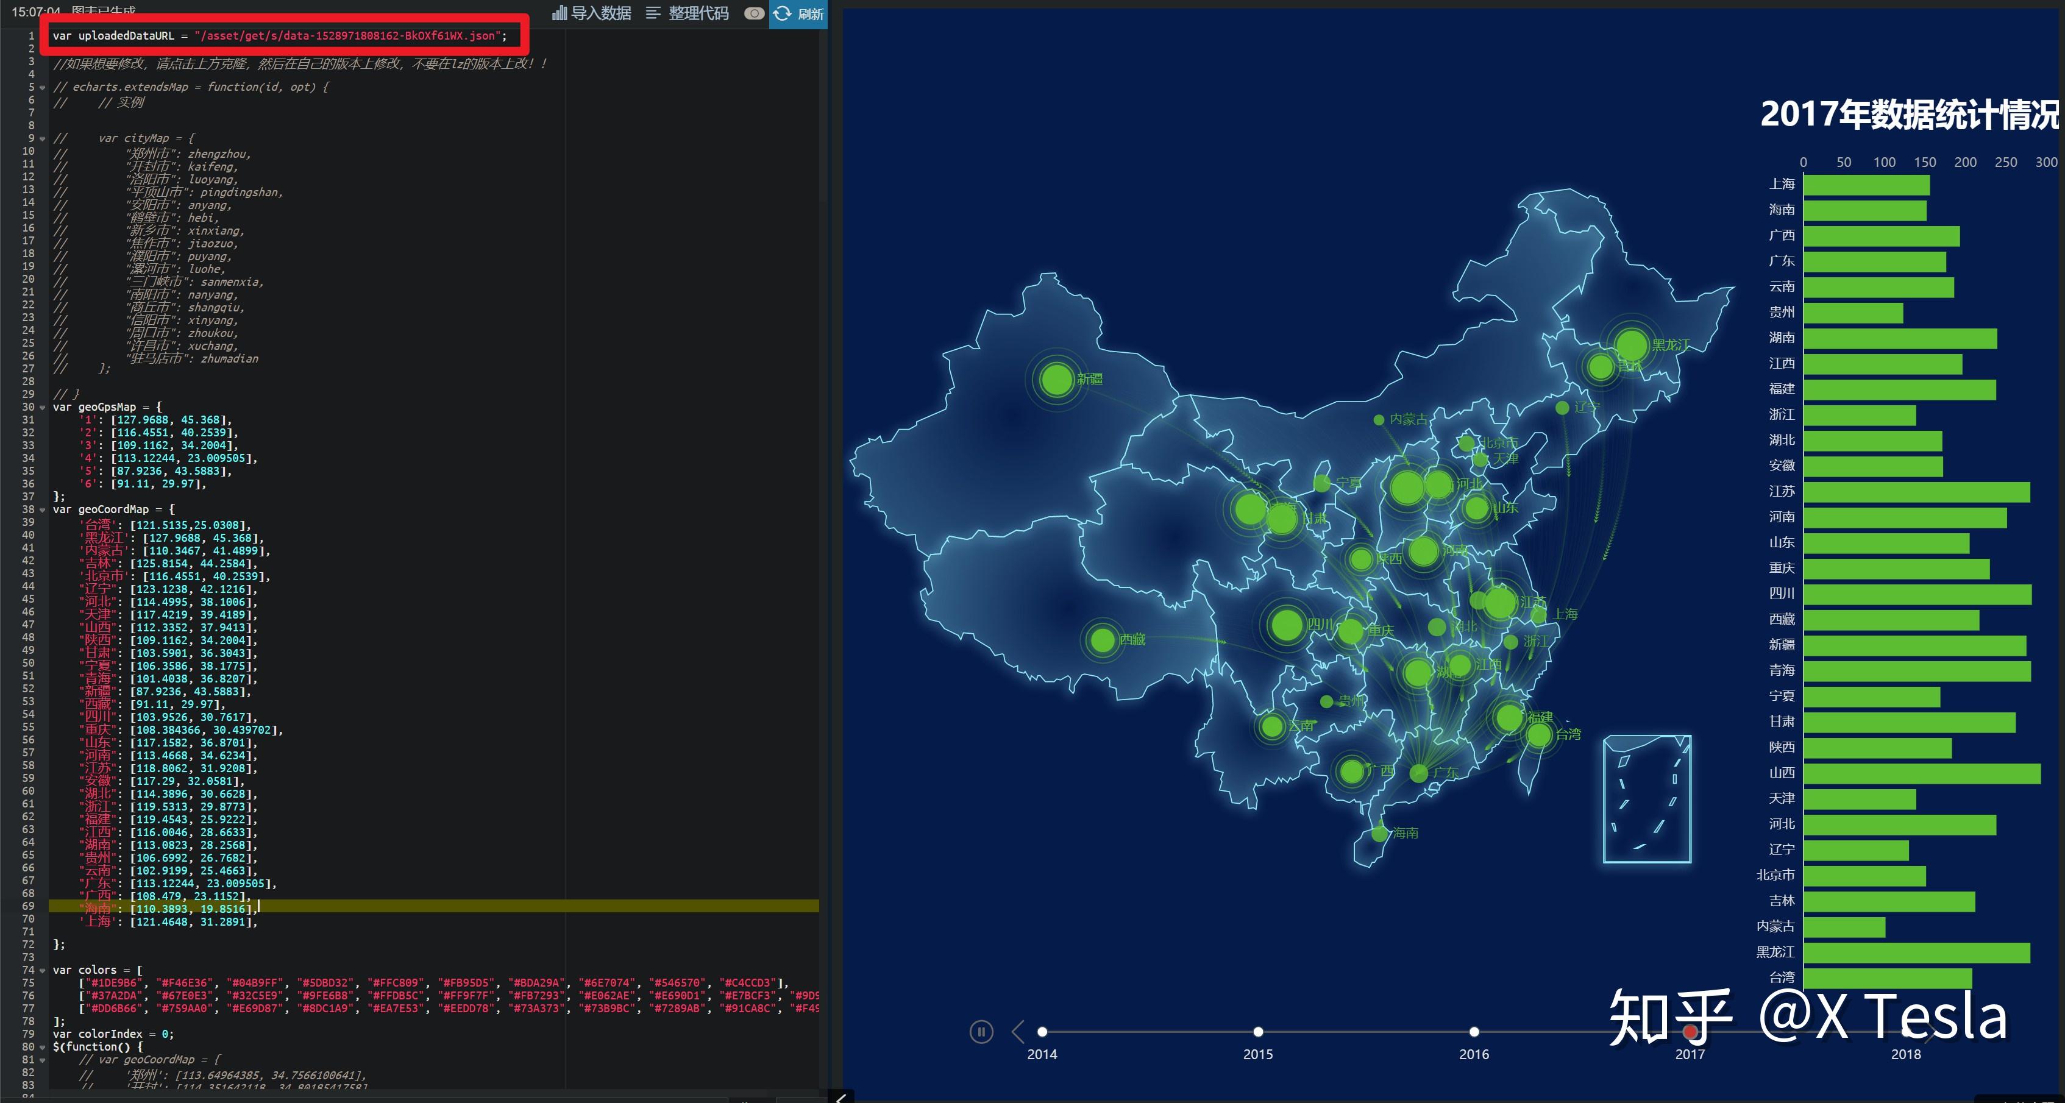
Task: Click the blue 刷新 refresh button
Action: pos(798,13)
